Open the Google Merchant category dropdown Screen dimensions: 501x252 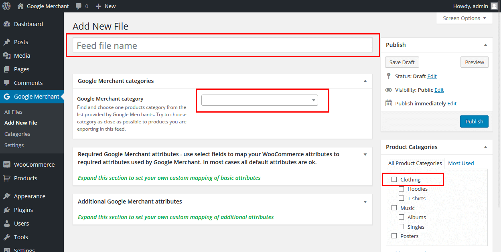tap(260, 100)
